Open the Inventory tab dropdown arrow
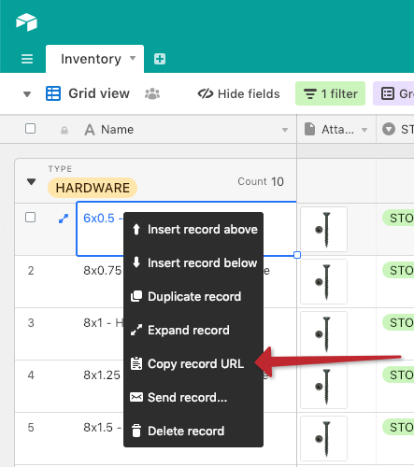 click(x=133, y=58)
